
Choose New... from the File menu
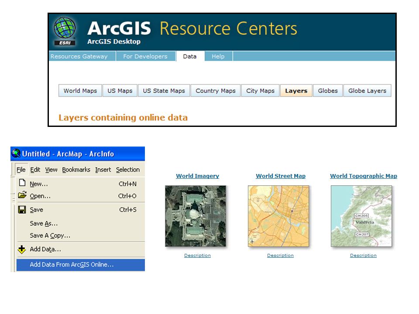80,184
